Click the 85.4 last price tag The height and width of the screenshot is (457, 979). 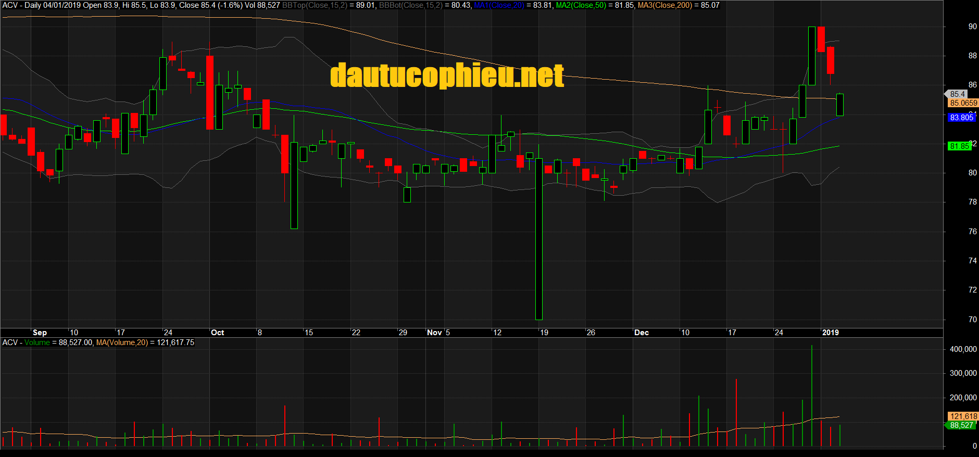click(x=957, y=94)
